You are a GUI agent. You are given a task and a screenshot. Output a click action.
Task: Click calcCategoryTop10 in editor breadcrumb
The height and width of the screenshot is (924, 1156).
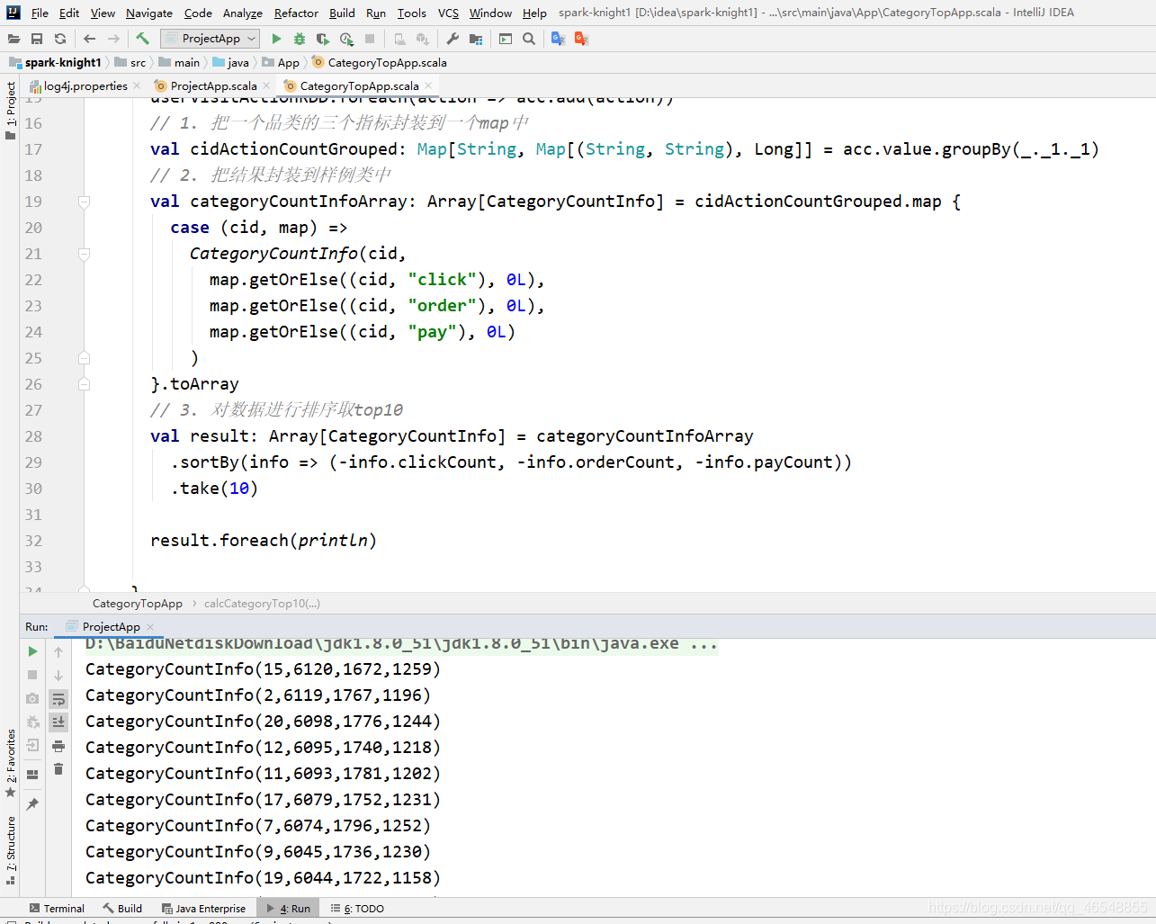[x=262, y=604]
